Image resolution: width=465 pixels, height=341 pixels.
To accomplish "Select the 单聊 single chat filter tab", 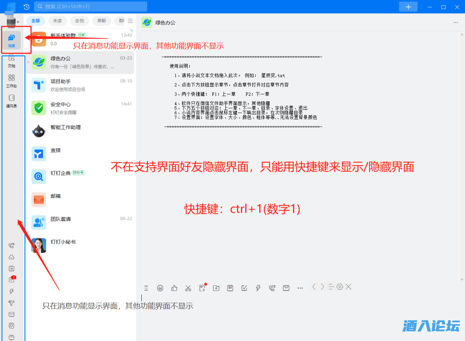I will 102,21.
